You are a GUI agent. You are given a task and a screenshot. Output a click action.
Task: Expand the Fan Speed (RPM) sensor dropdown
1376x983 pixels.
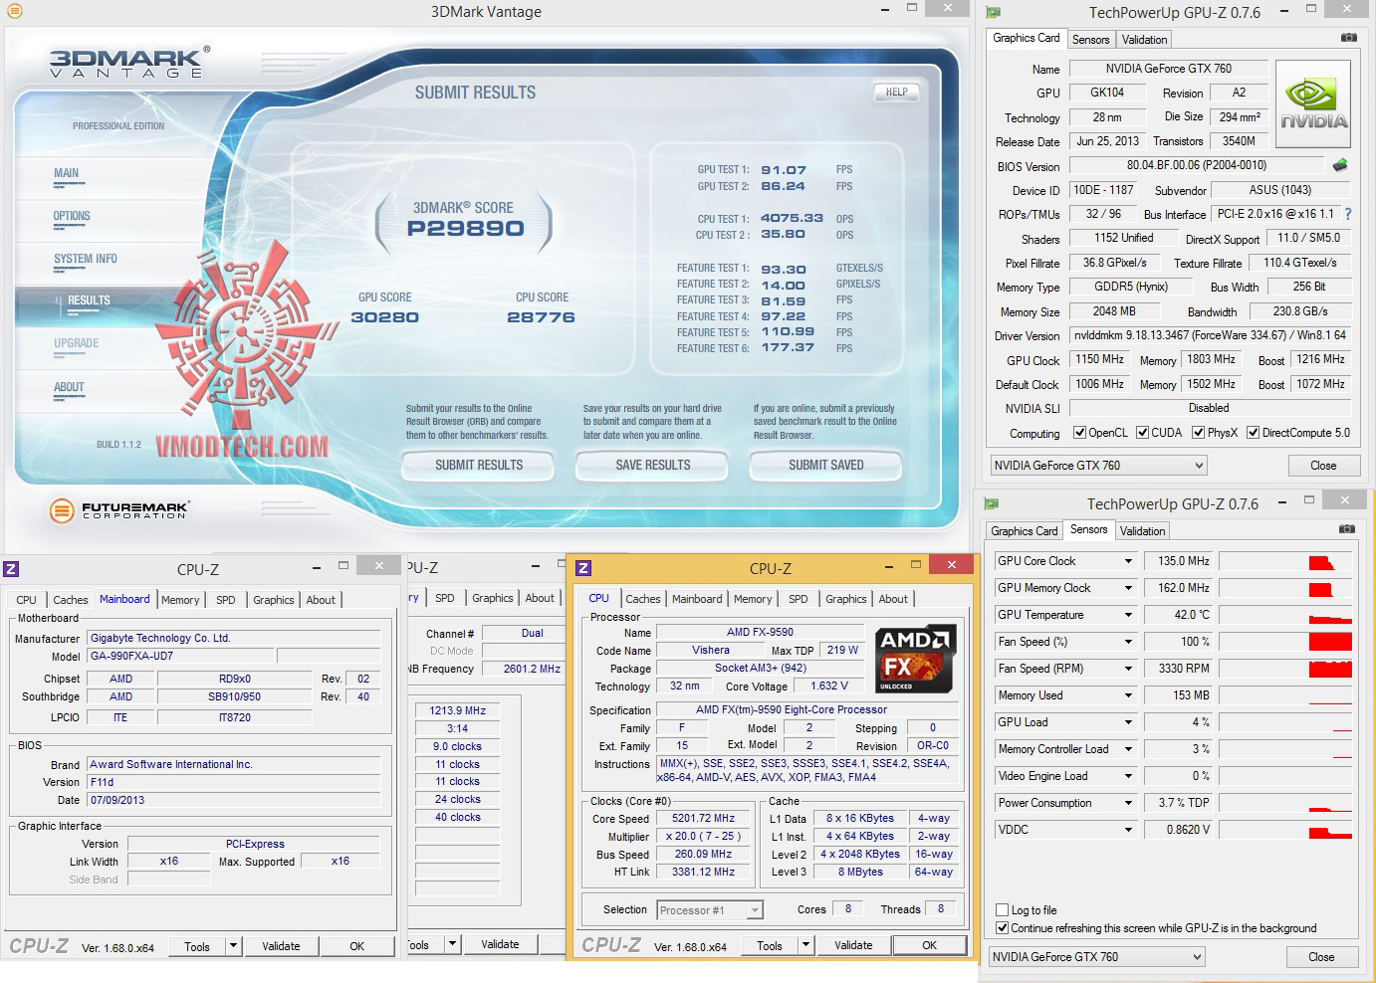[1128, 669]
